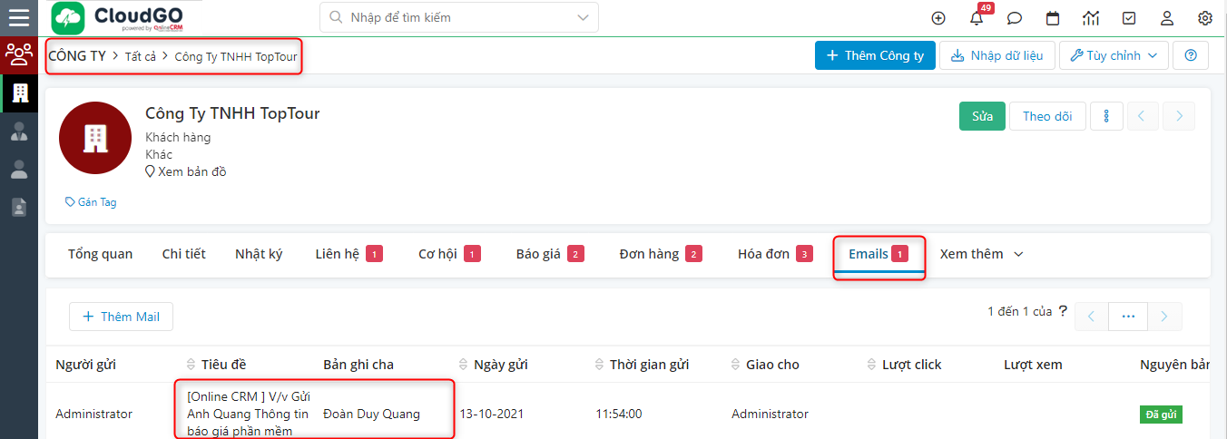
Task: Click the Thêm Công ty button
Action: tap(874, 55)
